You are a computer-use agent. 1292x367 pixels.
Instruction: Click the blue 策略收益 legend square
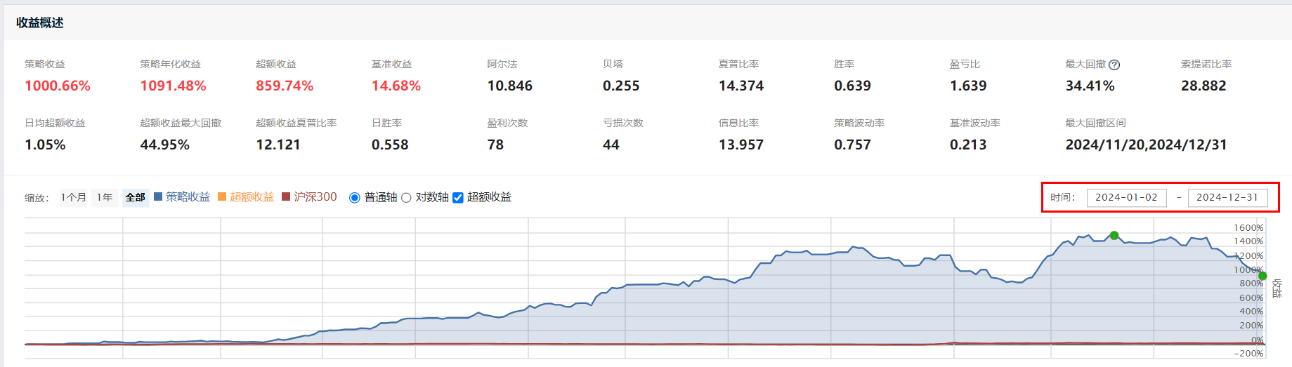point(158,196)
